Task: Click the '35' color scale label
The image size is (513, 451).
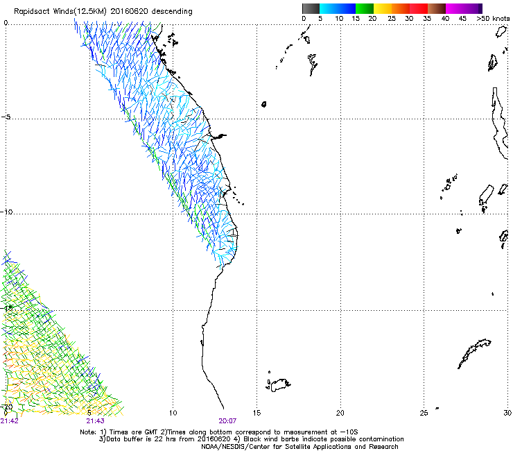Action: pyautogui.click(x=427, y=19)
